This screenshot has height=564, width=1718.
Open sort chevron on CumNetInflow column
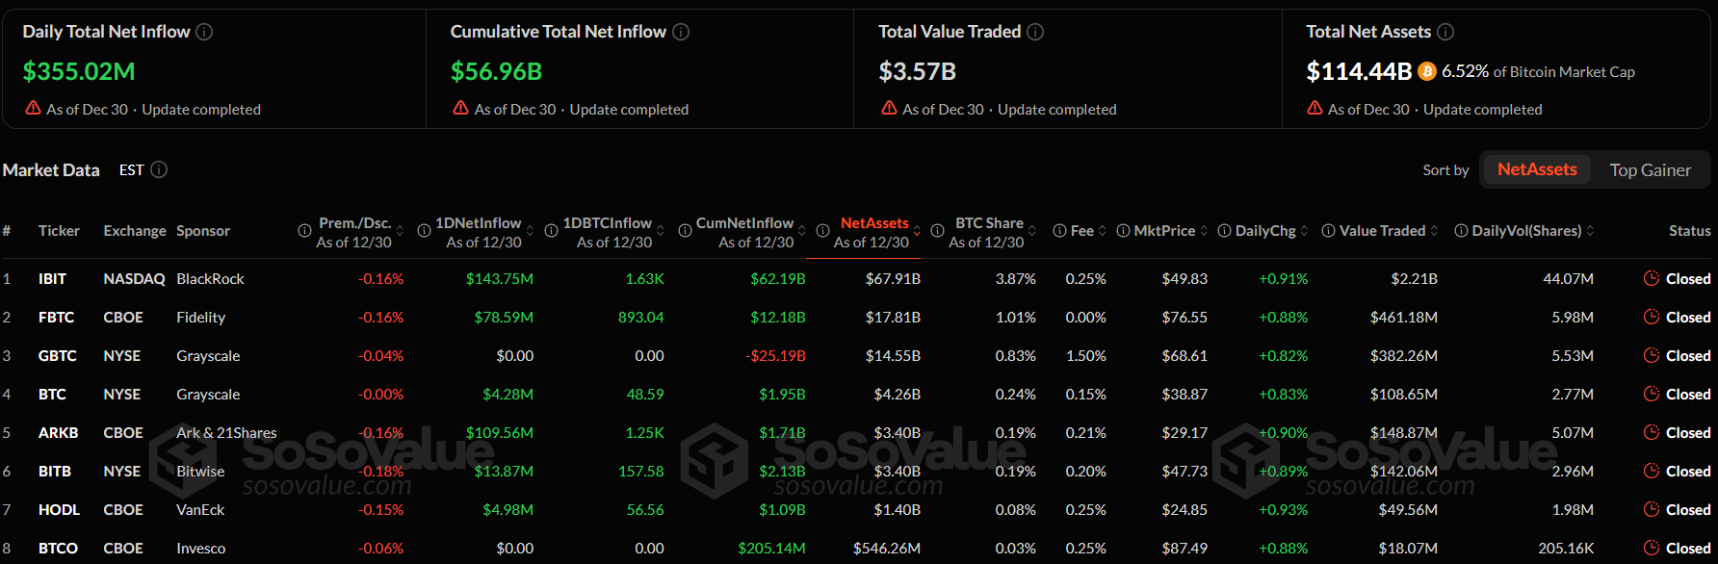802,231
